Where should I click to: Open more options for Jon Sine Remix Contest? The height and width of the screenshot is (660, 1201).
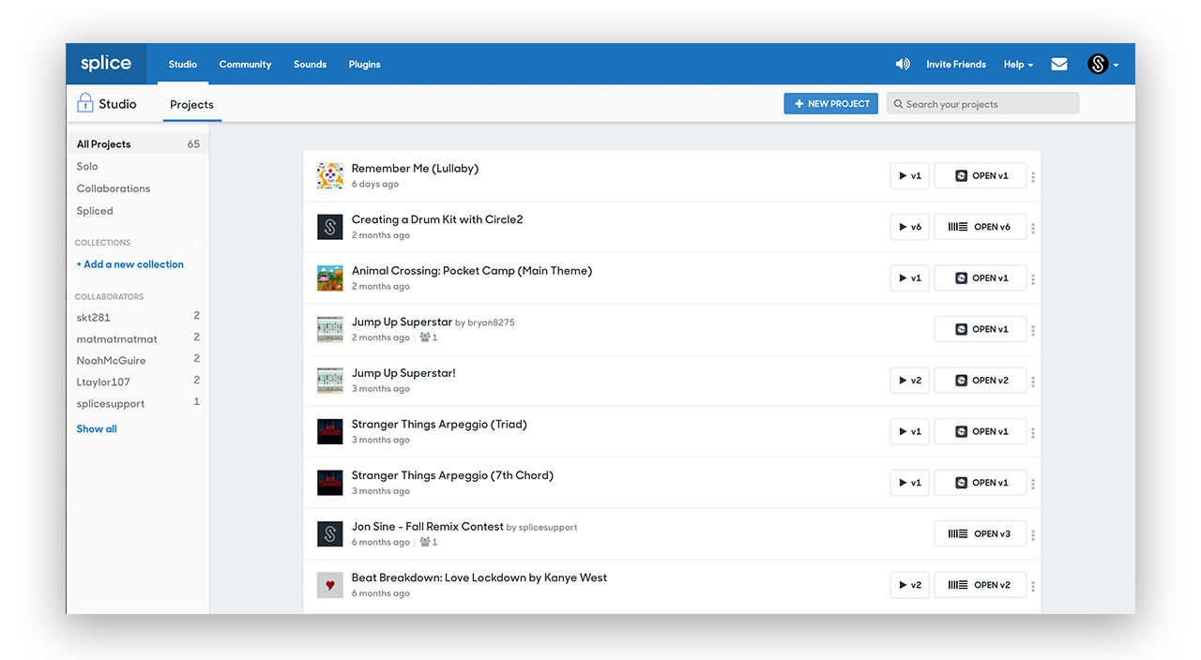point(1033,535)
